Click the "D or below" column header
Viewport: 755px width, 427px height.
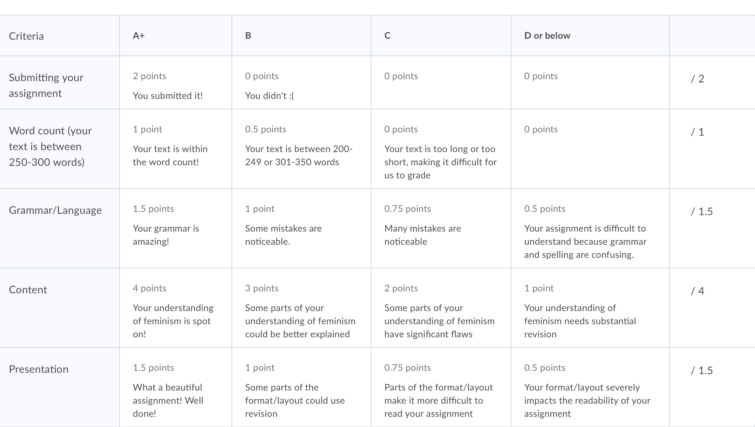(547, 35)
